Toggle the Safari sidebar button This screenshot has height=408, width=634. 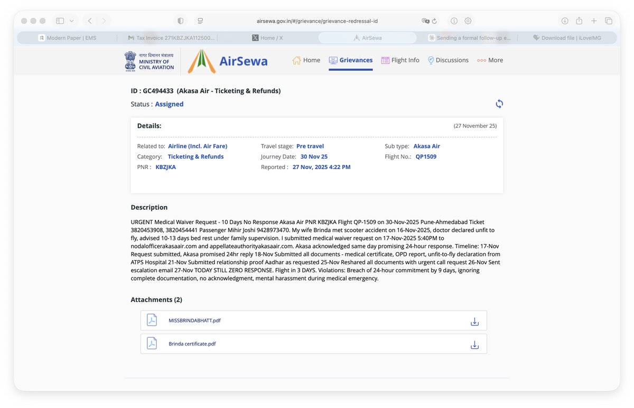tap(60, 21)
